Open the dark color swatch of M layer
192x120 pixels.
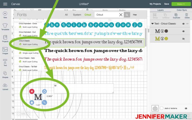[166, 31]
